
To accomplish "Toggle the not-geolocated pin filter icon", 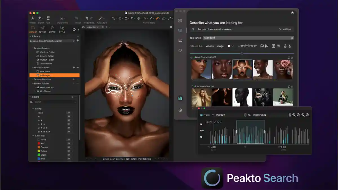I will pos(290,46).
